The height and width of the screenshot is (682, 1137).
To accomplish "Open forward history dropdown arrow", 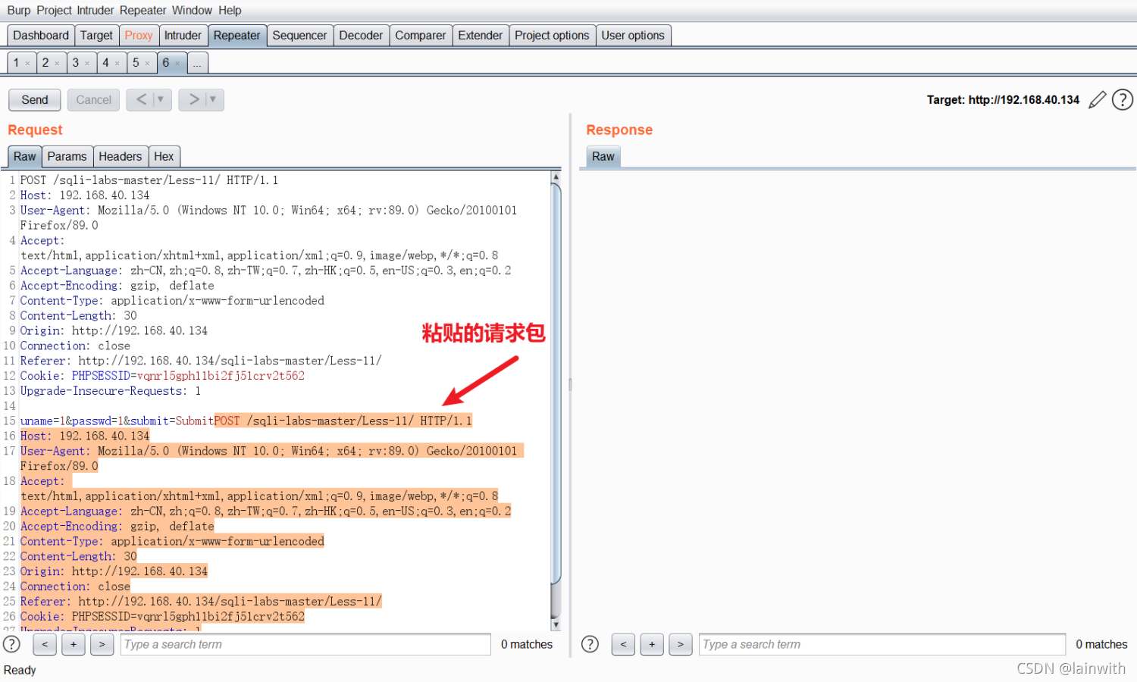I will pyautogui.click(x=213, y=99).
